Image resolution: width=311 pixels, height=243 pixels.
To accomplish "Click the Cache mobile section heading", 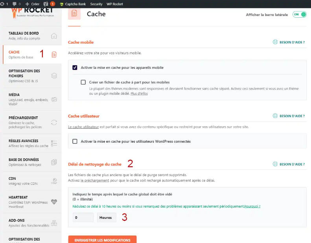I will click(x=81, y=42).
